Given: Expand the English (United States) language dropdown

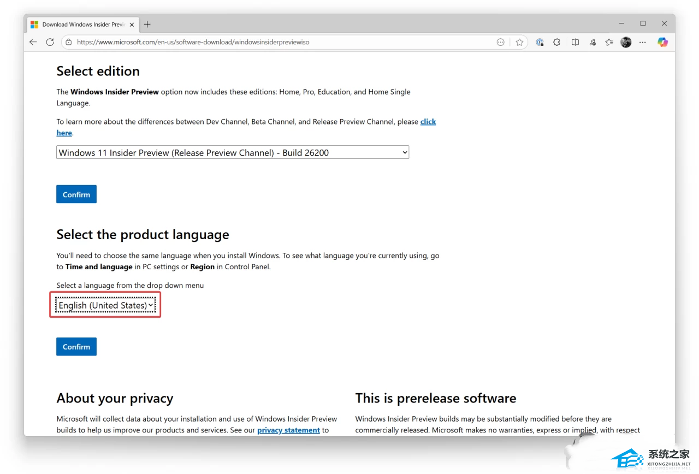Looking at the screenshot, I should coord(105,305).
